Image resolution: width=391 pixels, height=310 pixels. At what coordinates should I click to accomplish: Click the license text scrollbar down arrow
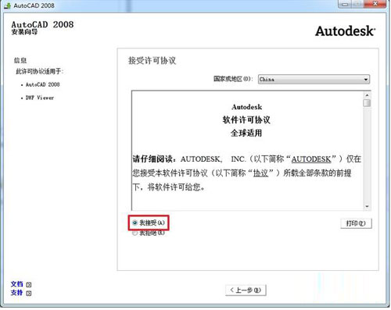(x=367, y=206)
